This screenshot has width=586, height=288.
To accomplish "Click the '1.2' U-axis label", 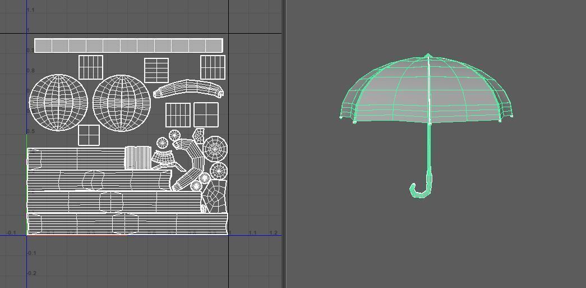I will (273, 232).
